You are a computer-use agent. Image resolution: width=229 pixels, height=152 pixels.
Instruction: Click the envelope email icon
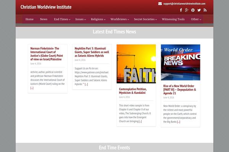160,4
